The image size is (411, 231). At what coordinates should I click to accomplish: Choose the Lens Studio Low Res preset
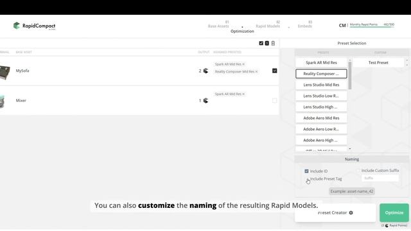click(321, 96)
